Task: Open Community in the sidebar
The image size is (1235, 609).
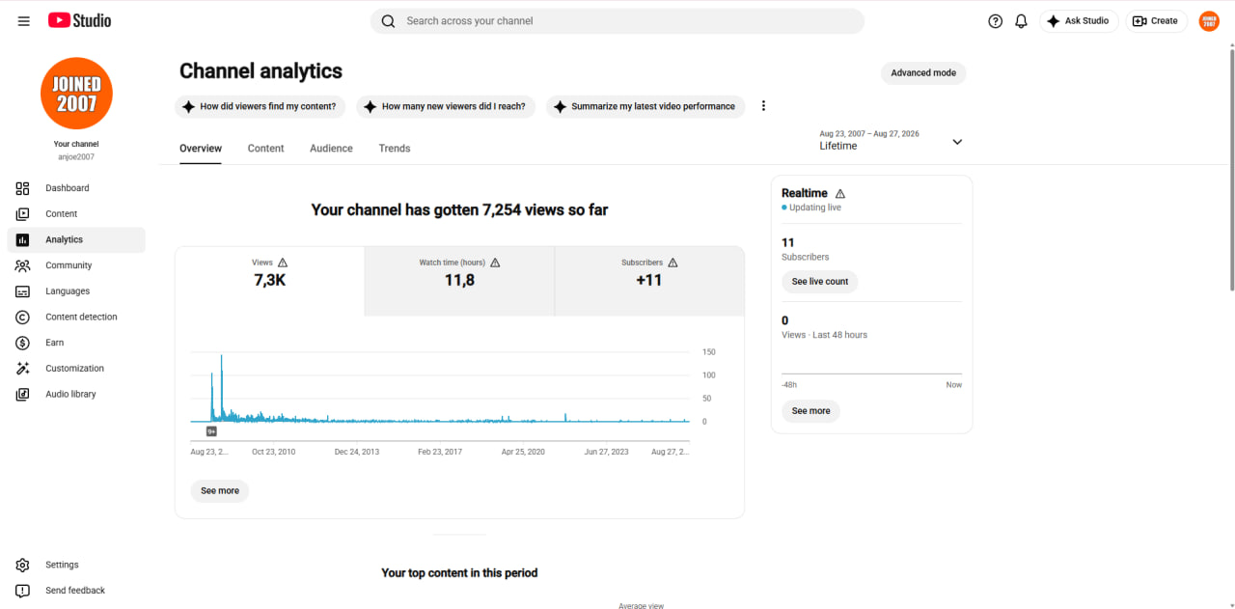Action: coord(76,265)
